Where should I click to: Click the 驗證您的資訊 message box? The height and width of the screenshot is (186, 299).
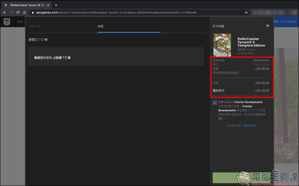pos(116,57)
